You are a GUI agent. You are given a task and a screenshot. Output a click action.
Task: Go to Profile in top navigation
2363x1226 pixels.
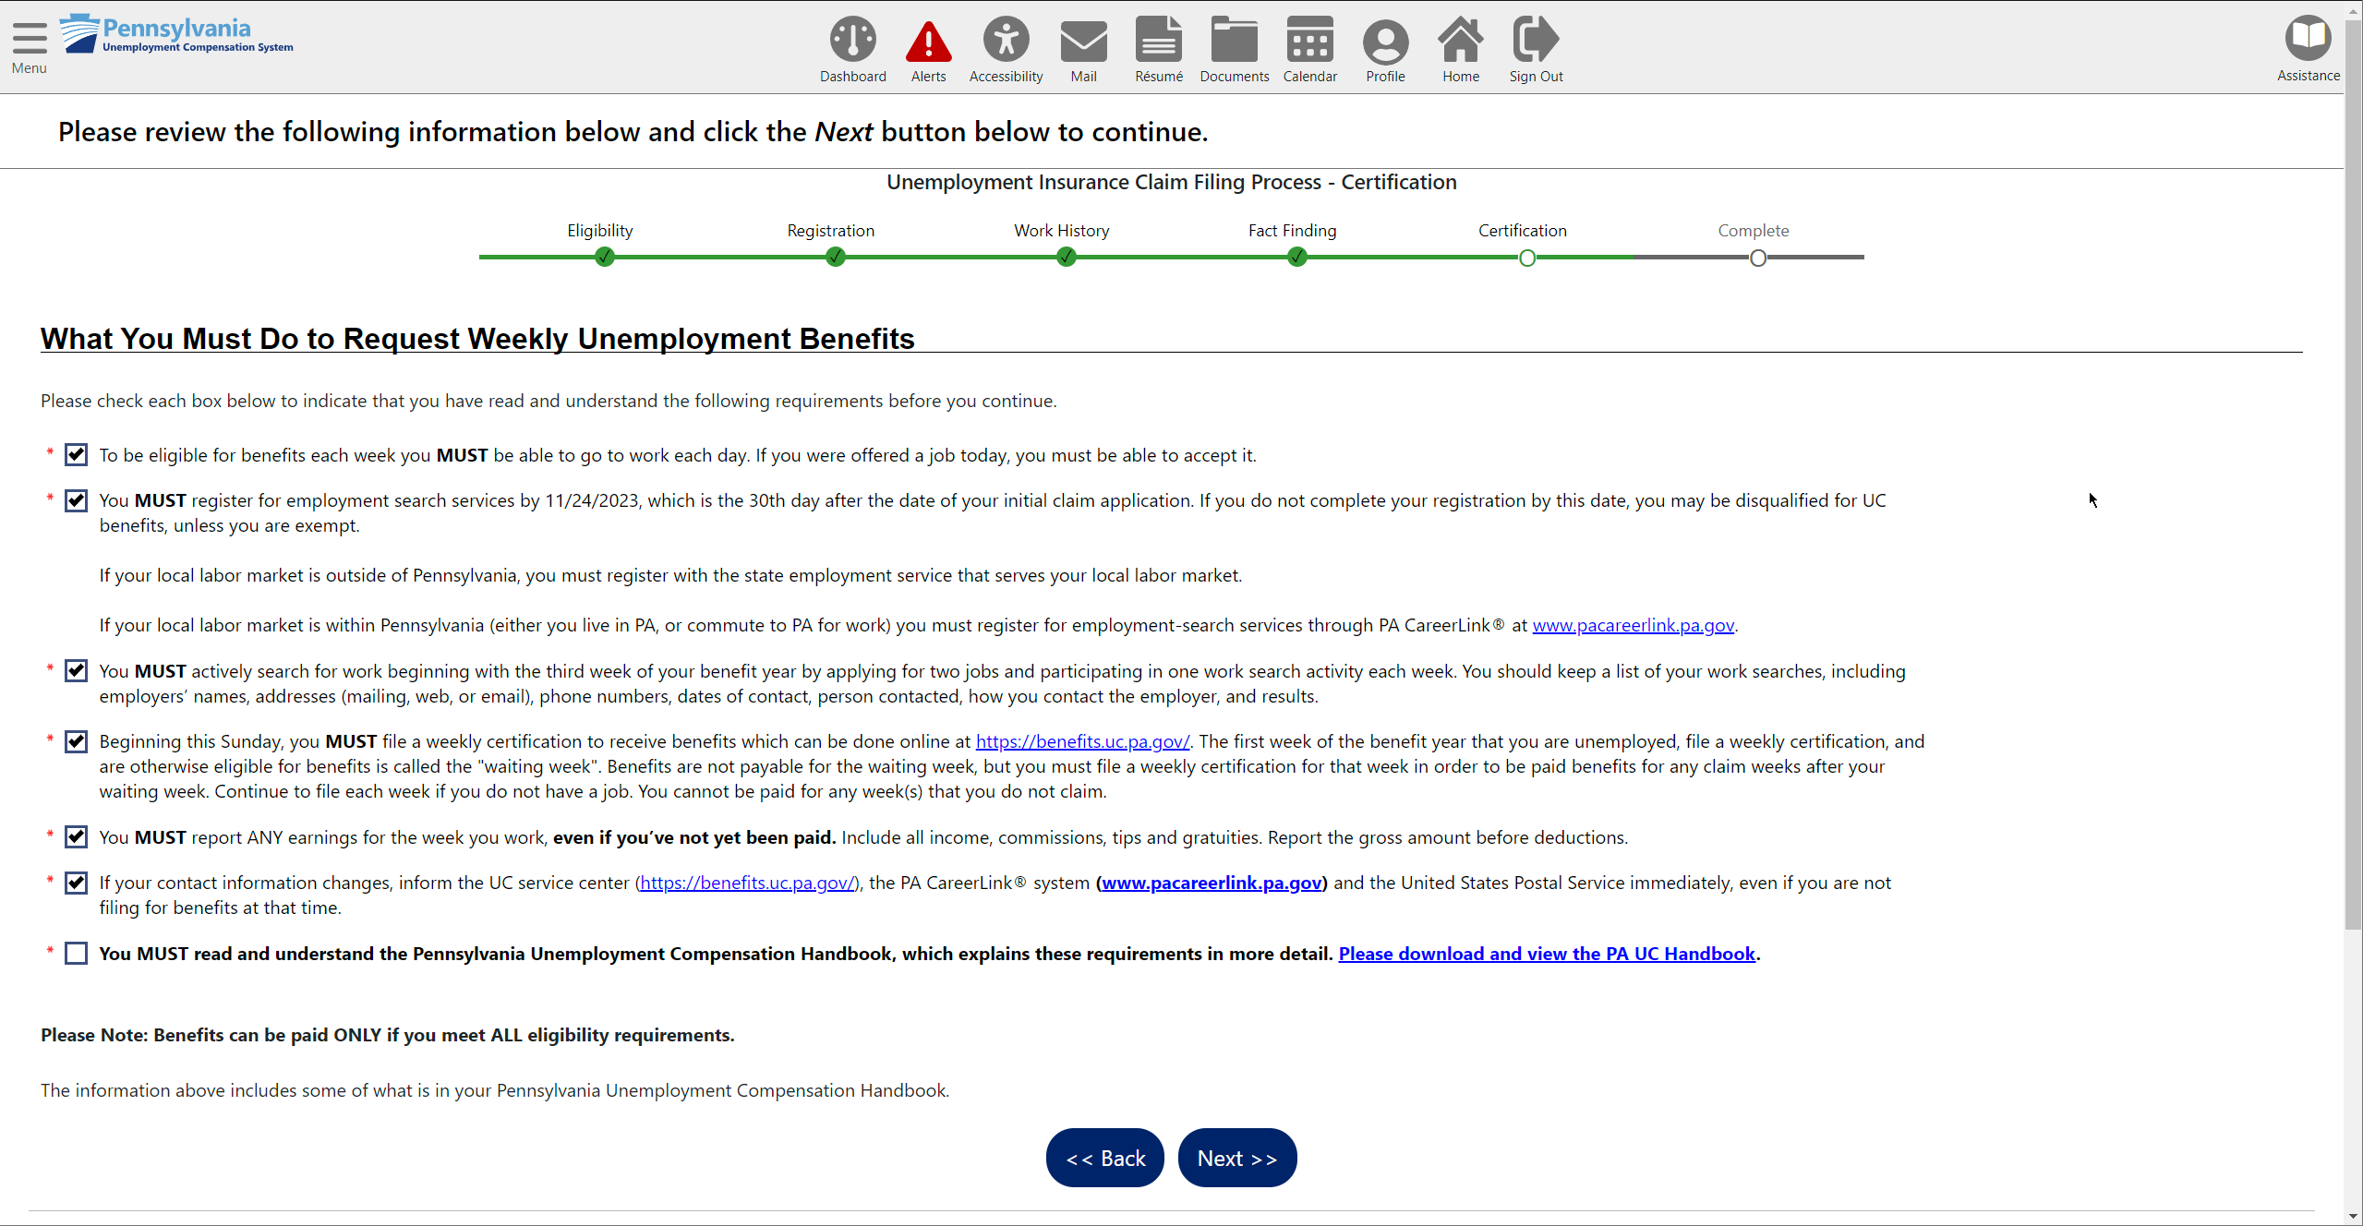point(1385,41)
